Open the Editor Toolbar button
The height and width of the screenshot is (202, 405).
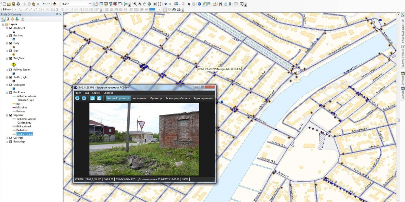[x=95, y=4]
